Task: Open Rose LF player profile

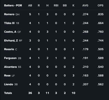Action: point(7,75)
